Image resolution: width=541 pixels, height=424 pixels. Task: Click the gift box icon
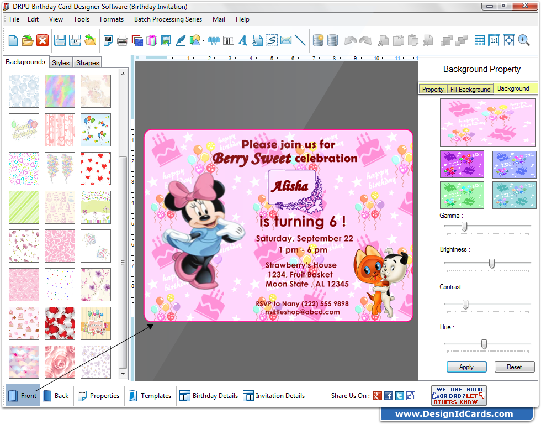(151, 40)
